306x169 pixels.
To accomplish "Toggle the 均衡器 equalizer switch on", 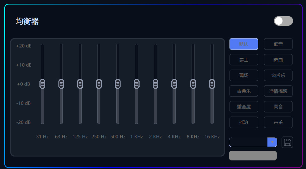I will pyautogui.click(x=283, y=21).
